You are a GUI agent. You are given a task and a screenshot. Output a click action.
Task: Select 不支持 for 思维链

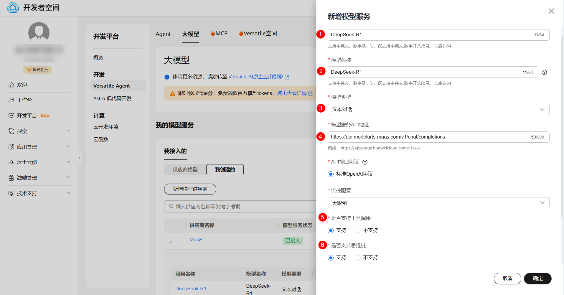(357, 258)
